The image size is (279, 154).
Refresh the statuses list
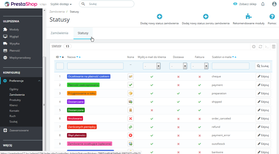(x=260, y=47)
